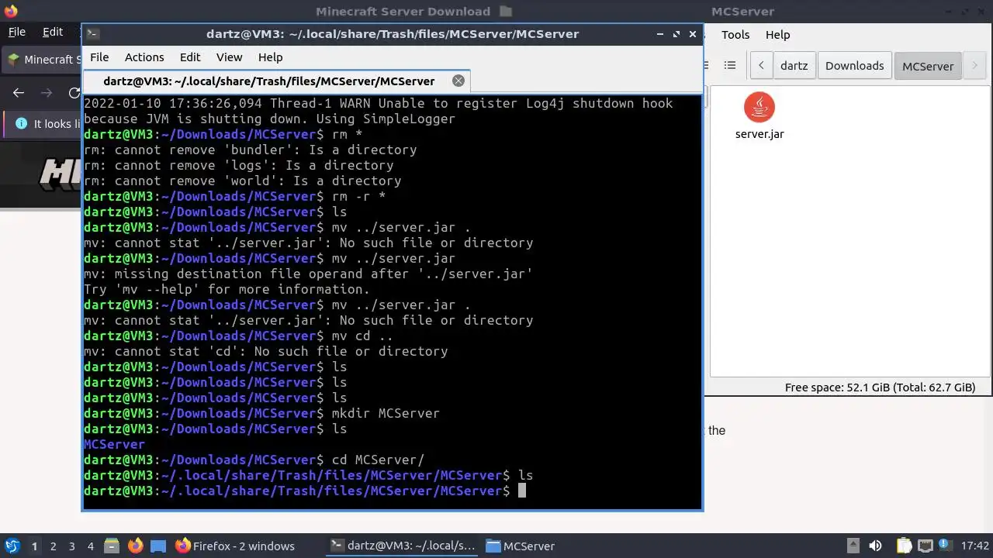Click the free space status bar text
This screenshot has height=558, width=993.
coord(880,387)
